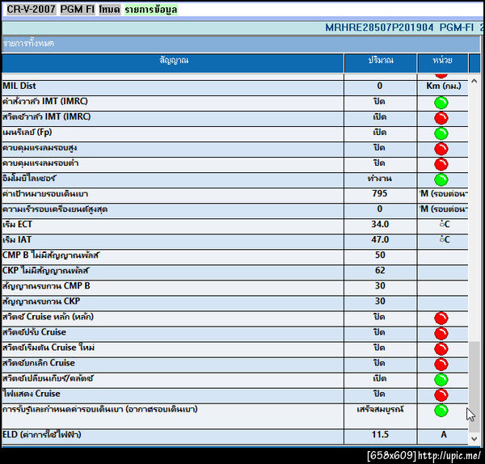Select the สวิตช์วาล์ว IMT (IMRC) row label

pyautogui.click(x=46, y=116)
